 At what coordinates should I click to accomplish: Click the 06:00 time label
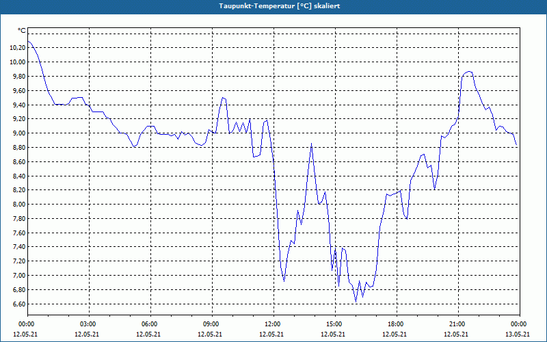[150, 324]
